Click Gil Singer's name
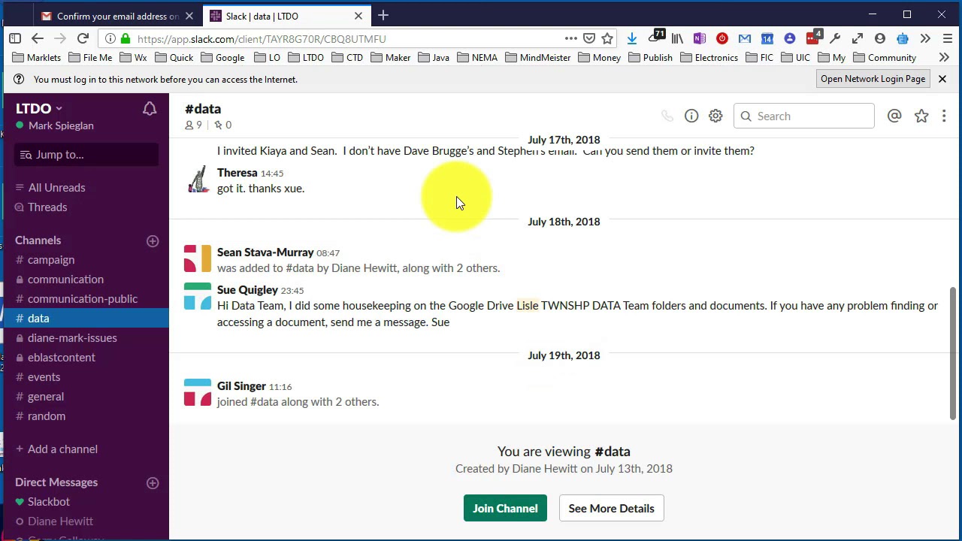This screenshot has height=541, width=962. coord(241,386)
